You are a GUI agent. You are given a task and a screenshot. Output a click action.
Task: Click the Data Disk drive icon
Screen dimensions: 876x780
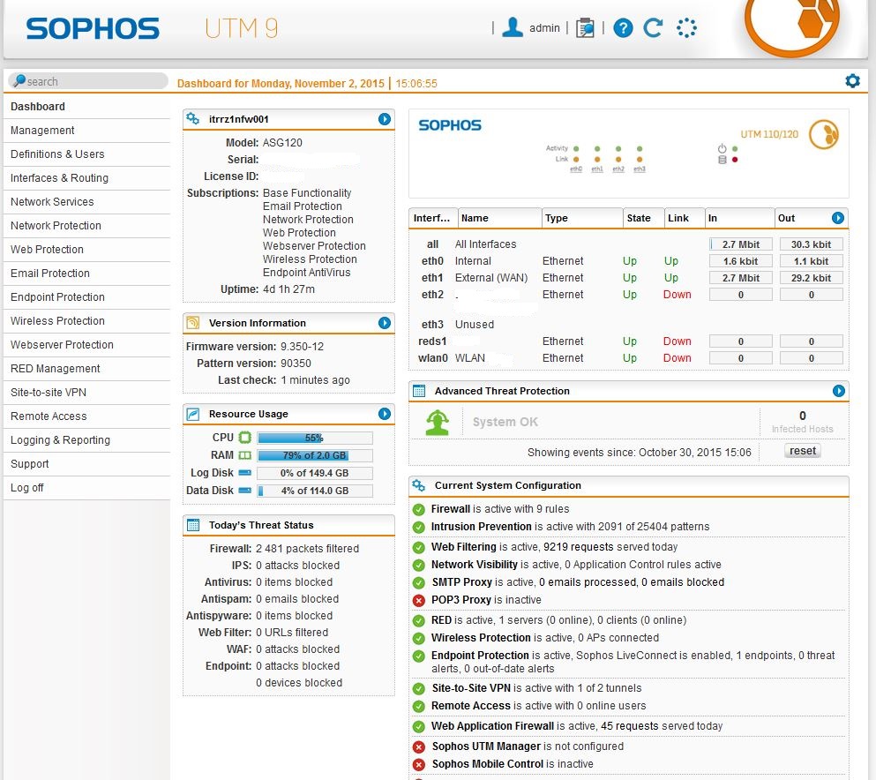point(244,490)
